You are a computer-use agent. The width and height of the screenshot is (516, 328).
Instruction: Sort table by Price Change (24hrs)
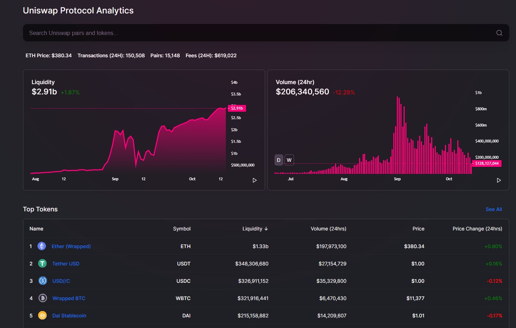tap(477, 229)
